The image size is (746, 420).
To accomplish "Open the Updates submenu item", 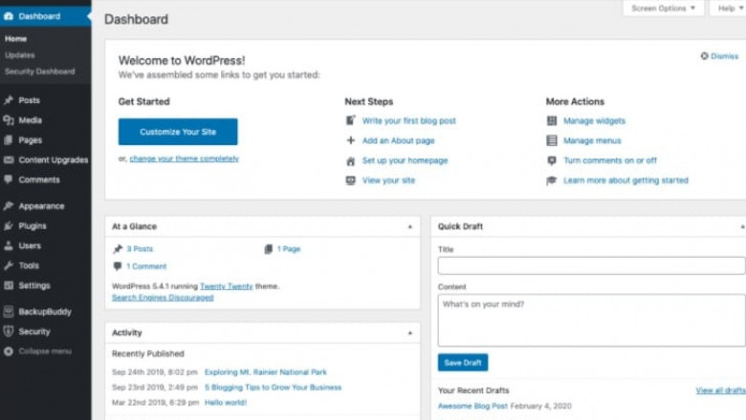I will click(19, 55).
